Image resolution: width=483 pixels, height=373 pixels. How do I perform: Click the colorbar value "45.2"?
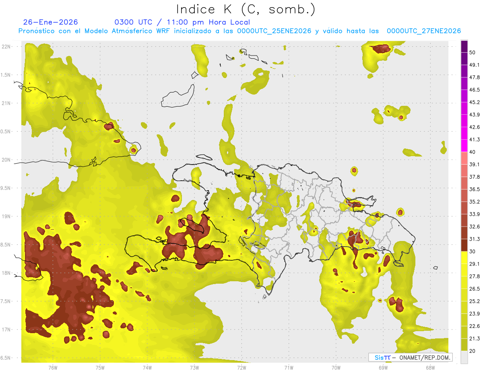tap(475, 102)
